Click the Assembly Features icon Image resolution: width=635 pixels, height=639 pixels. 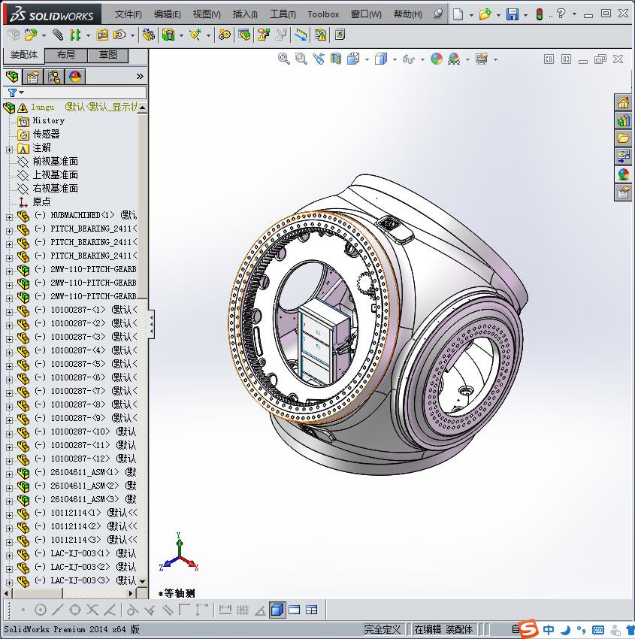(x=168, y=35)
